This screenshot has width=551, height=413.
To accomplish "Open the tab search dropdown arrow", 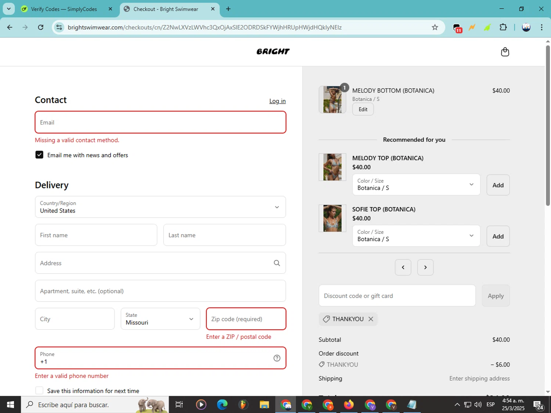I will pos(9,9).
